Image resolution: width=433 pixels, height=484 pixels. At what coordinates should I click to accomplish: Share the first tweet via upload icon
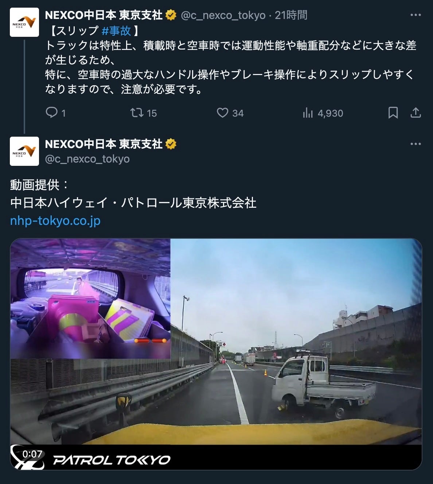pos(416,113)
